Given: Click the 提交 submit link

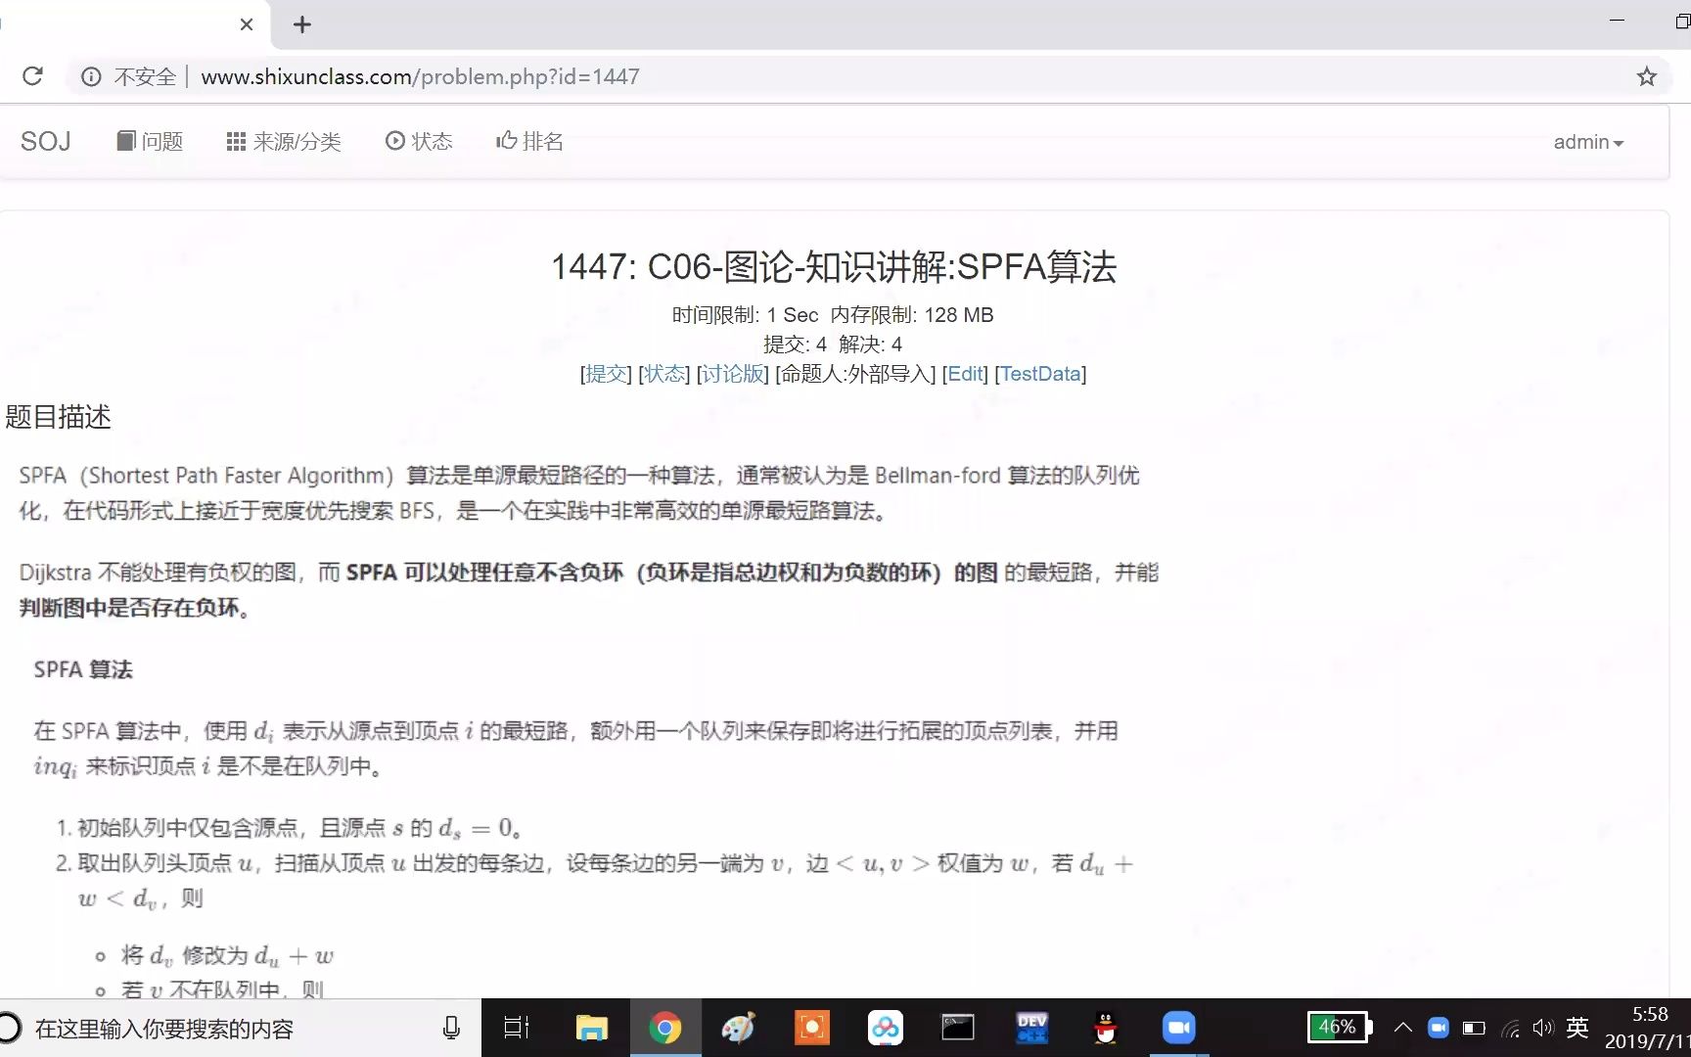Looking at the screenshot, I should click(x=607, y=374).
